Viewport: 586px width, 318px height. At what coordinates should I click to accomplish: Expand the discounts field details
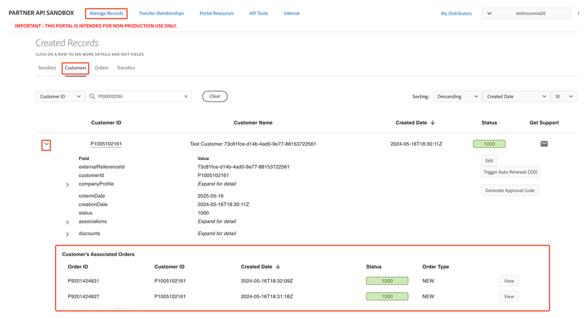68,234
